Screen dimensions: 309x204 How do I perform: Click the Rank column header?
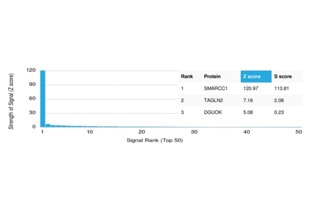pyautogui.click(x=187, y=77)
